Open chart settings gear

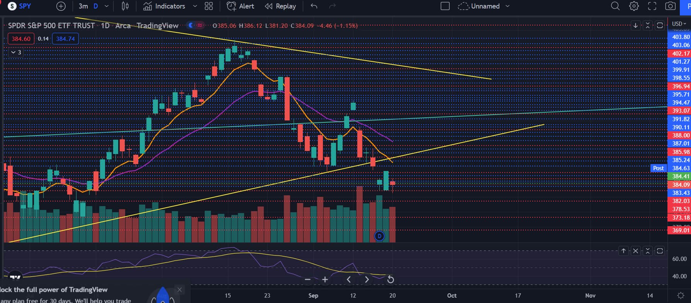(x=634, y=6)
